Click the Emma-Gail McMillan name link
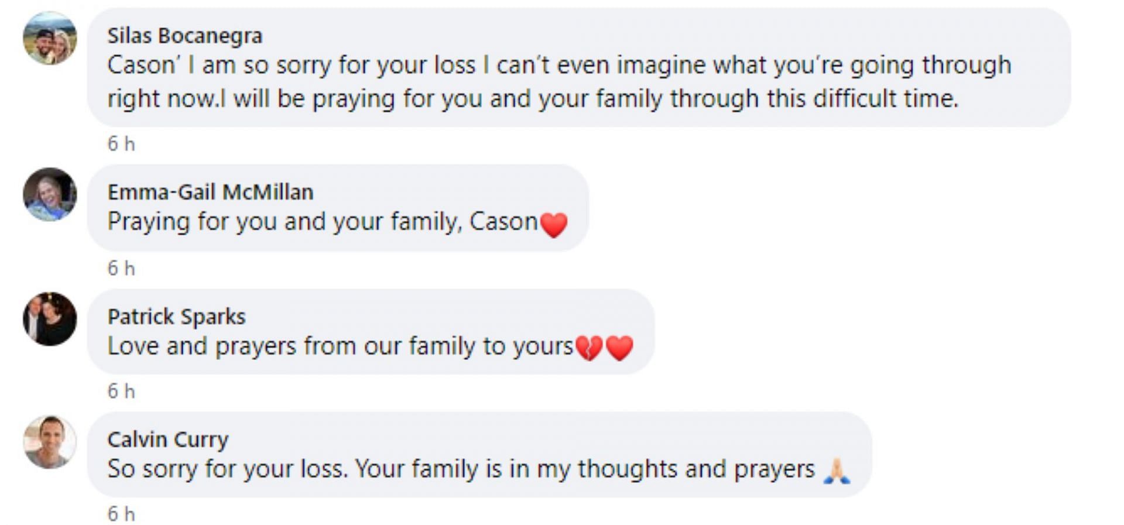 tap(210, 192)
